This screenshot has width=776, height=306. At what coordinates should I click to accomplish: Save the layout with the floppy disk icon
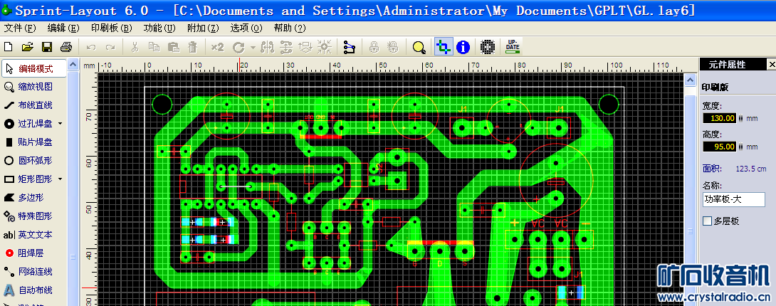(47, 48)
